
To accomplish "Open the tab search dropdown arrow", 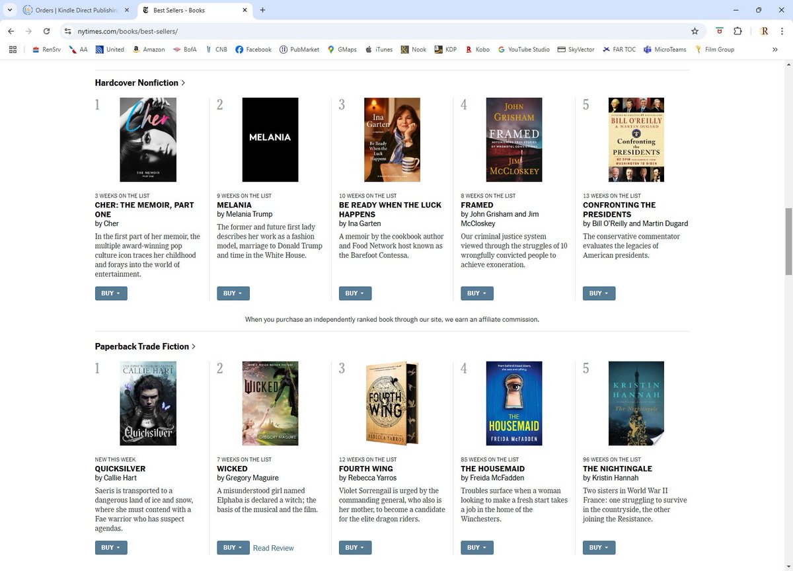I will (x=9, y=10).
